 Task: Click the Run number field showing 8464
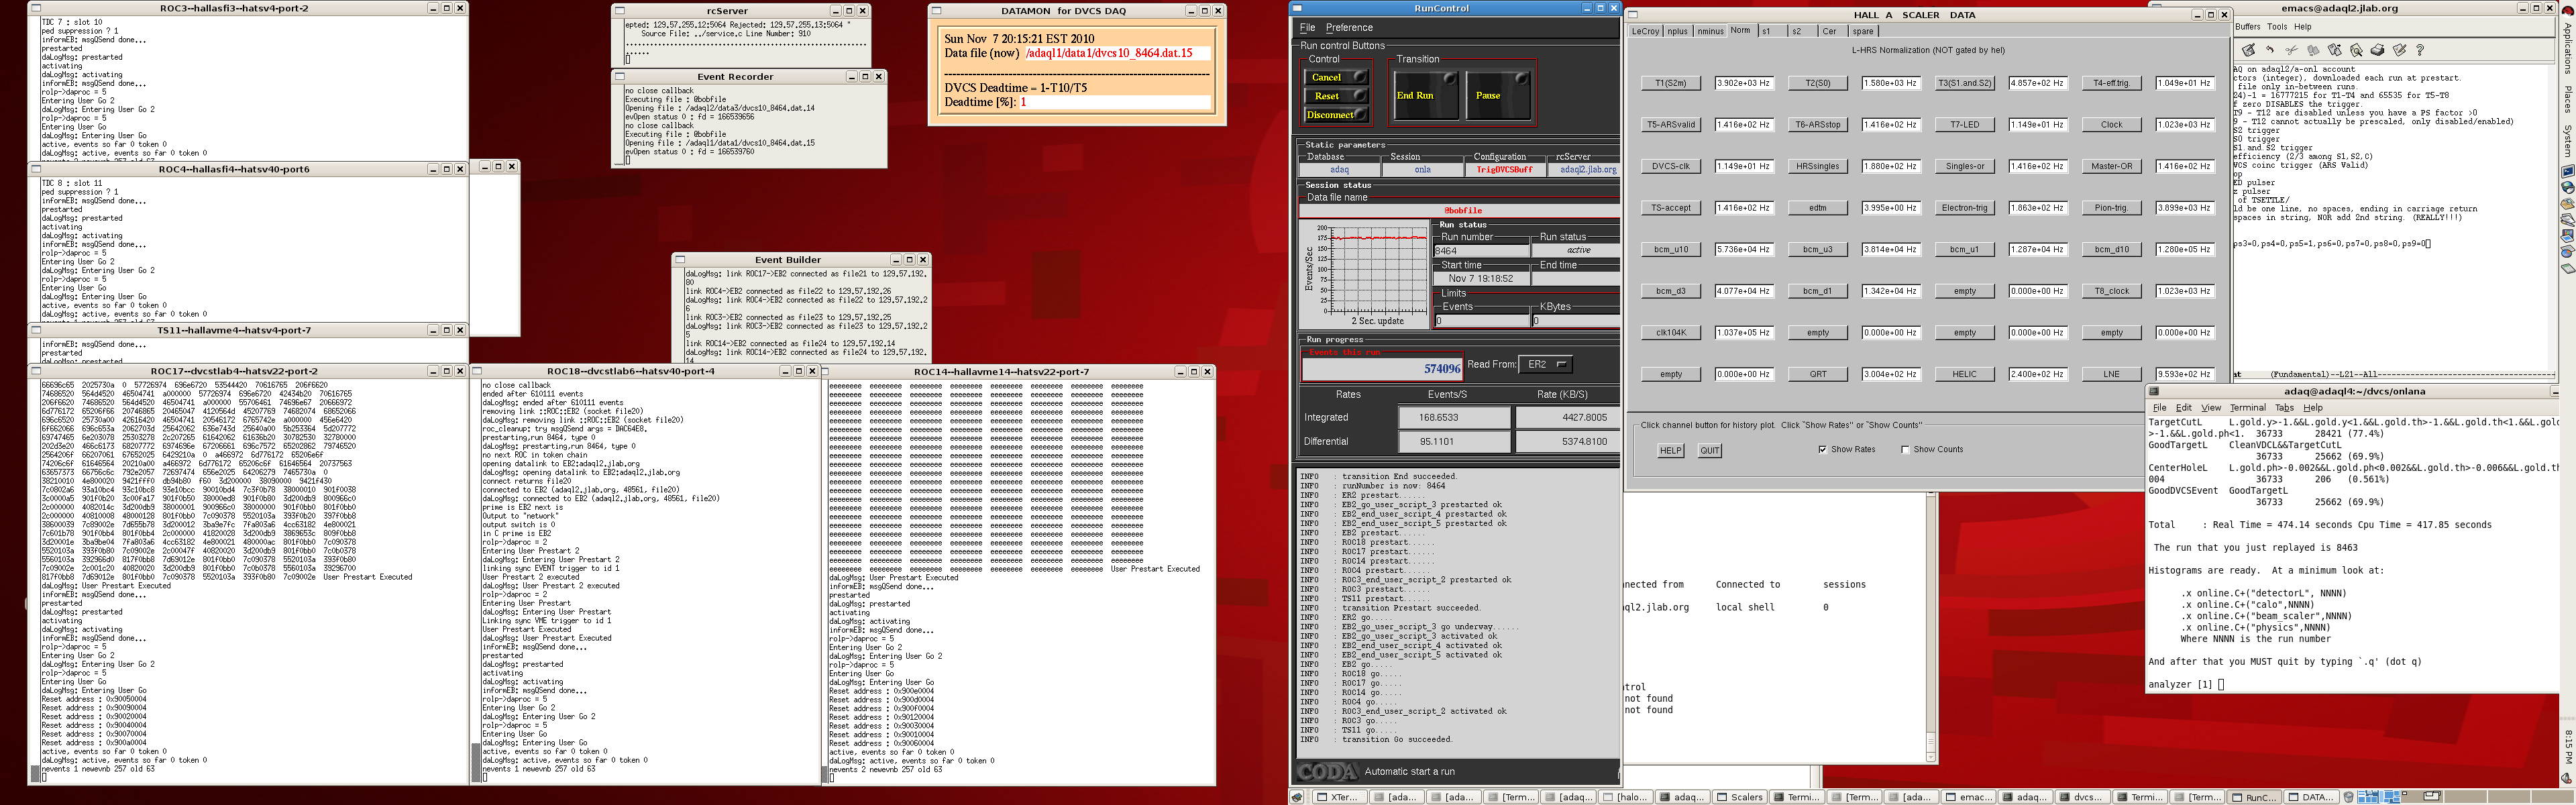click(x=1481, y=251)
